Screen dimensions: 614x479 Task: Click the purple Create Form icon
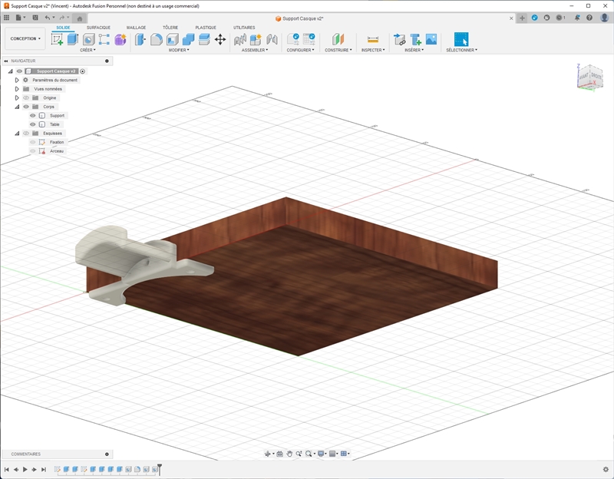click(120, 40)
